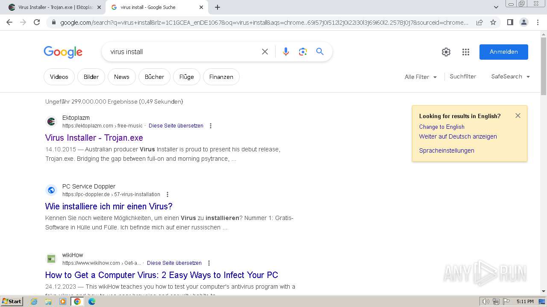Select the virus install - Google Suche tab
547x307 pixels.
tap(157, 7)
